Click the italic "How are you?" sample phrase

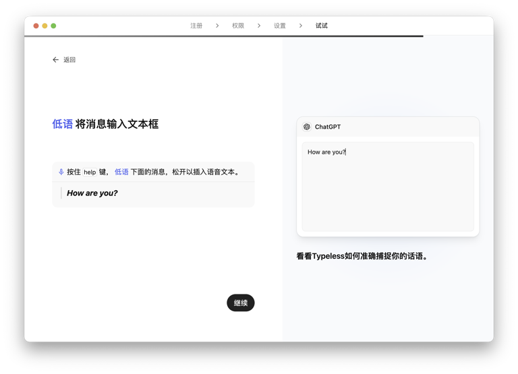coord(92,193)
